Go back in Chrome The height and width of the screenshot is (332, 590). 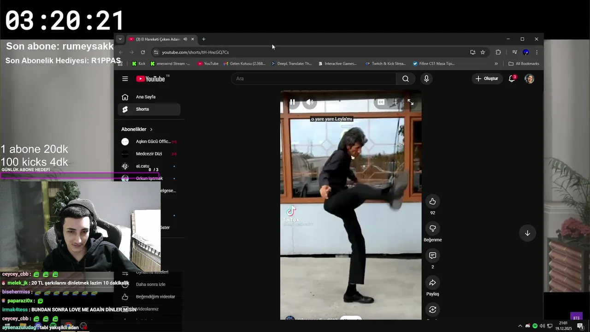[121, 52]
